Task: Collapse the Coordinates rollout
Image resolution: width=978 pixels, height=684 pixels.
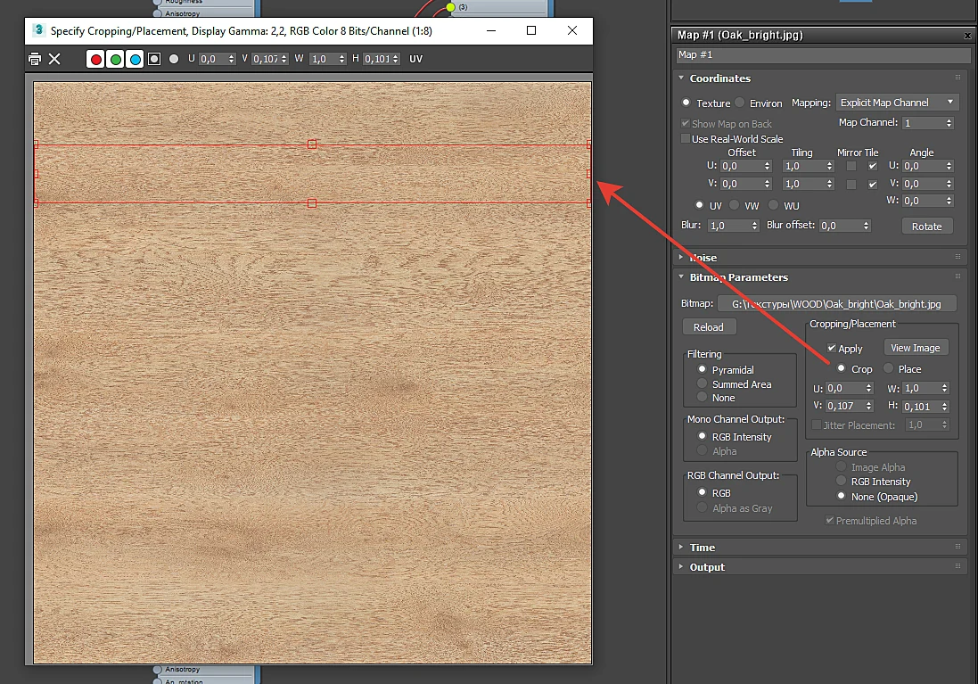Action: point(681,78)
